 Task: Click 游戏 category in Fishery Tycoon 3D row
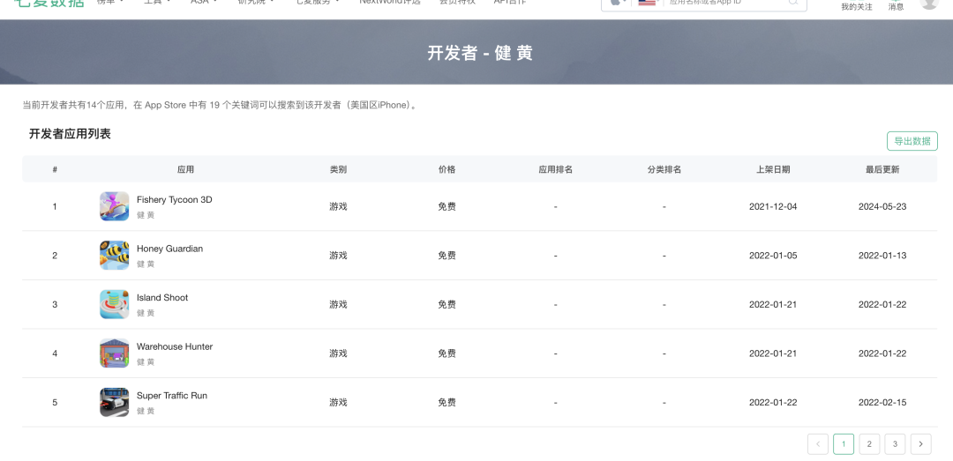click(338, 206)
